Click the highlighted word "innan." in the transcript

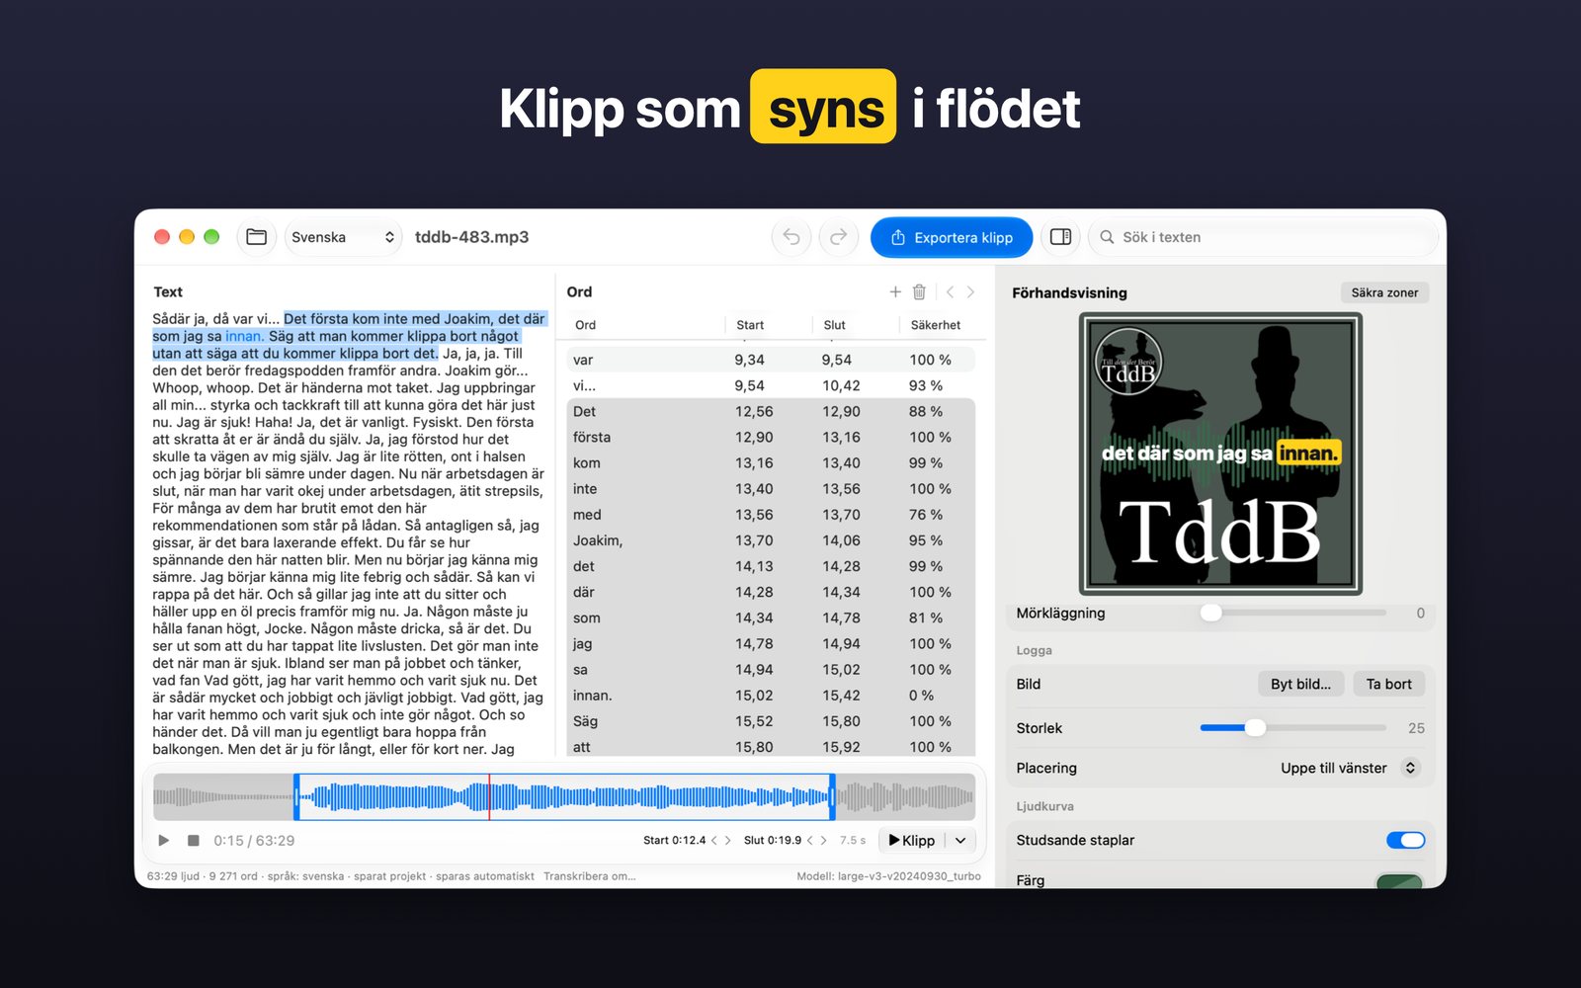[244, 336]
